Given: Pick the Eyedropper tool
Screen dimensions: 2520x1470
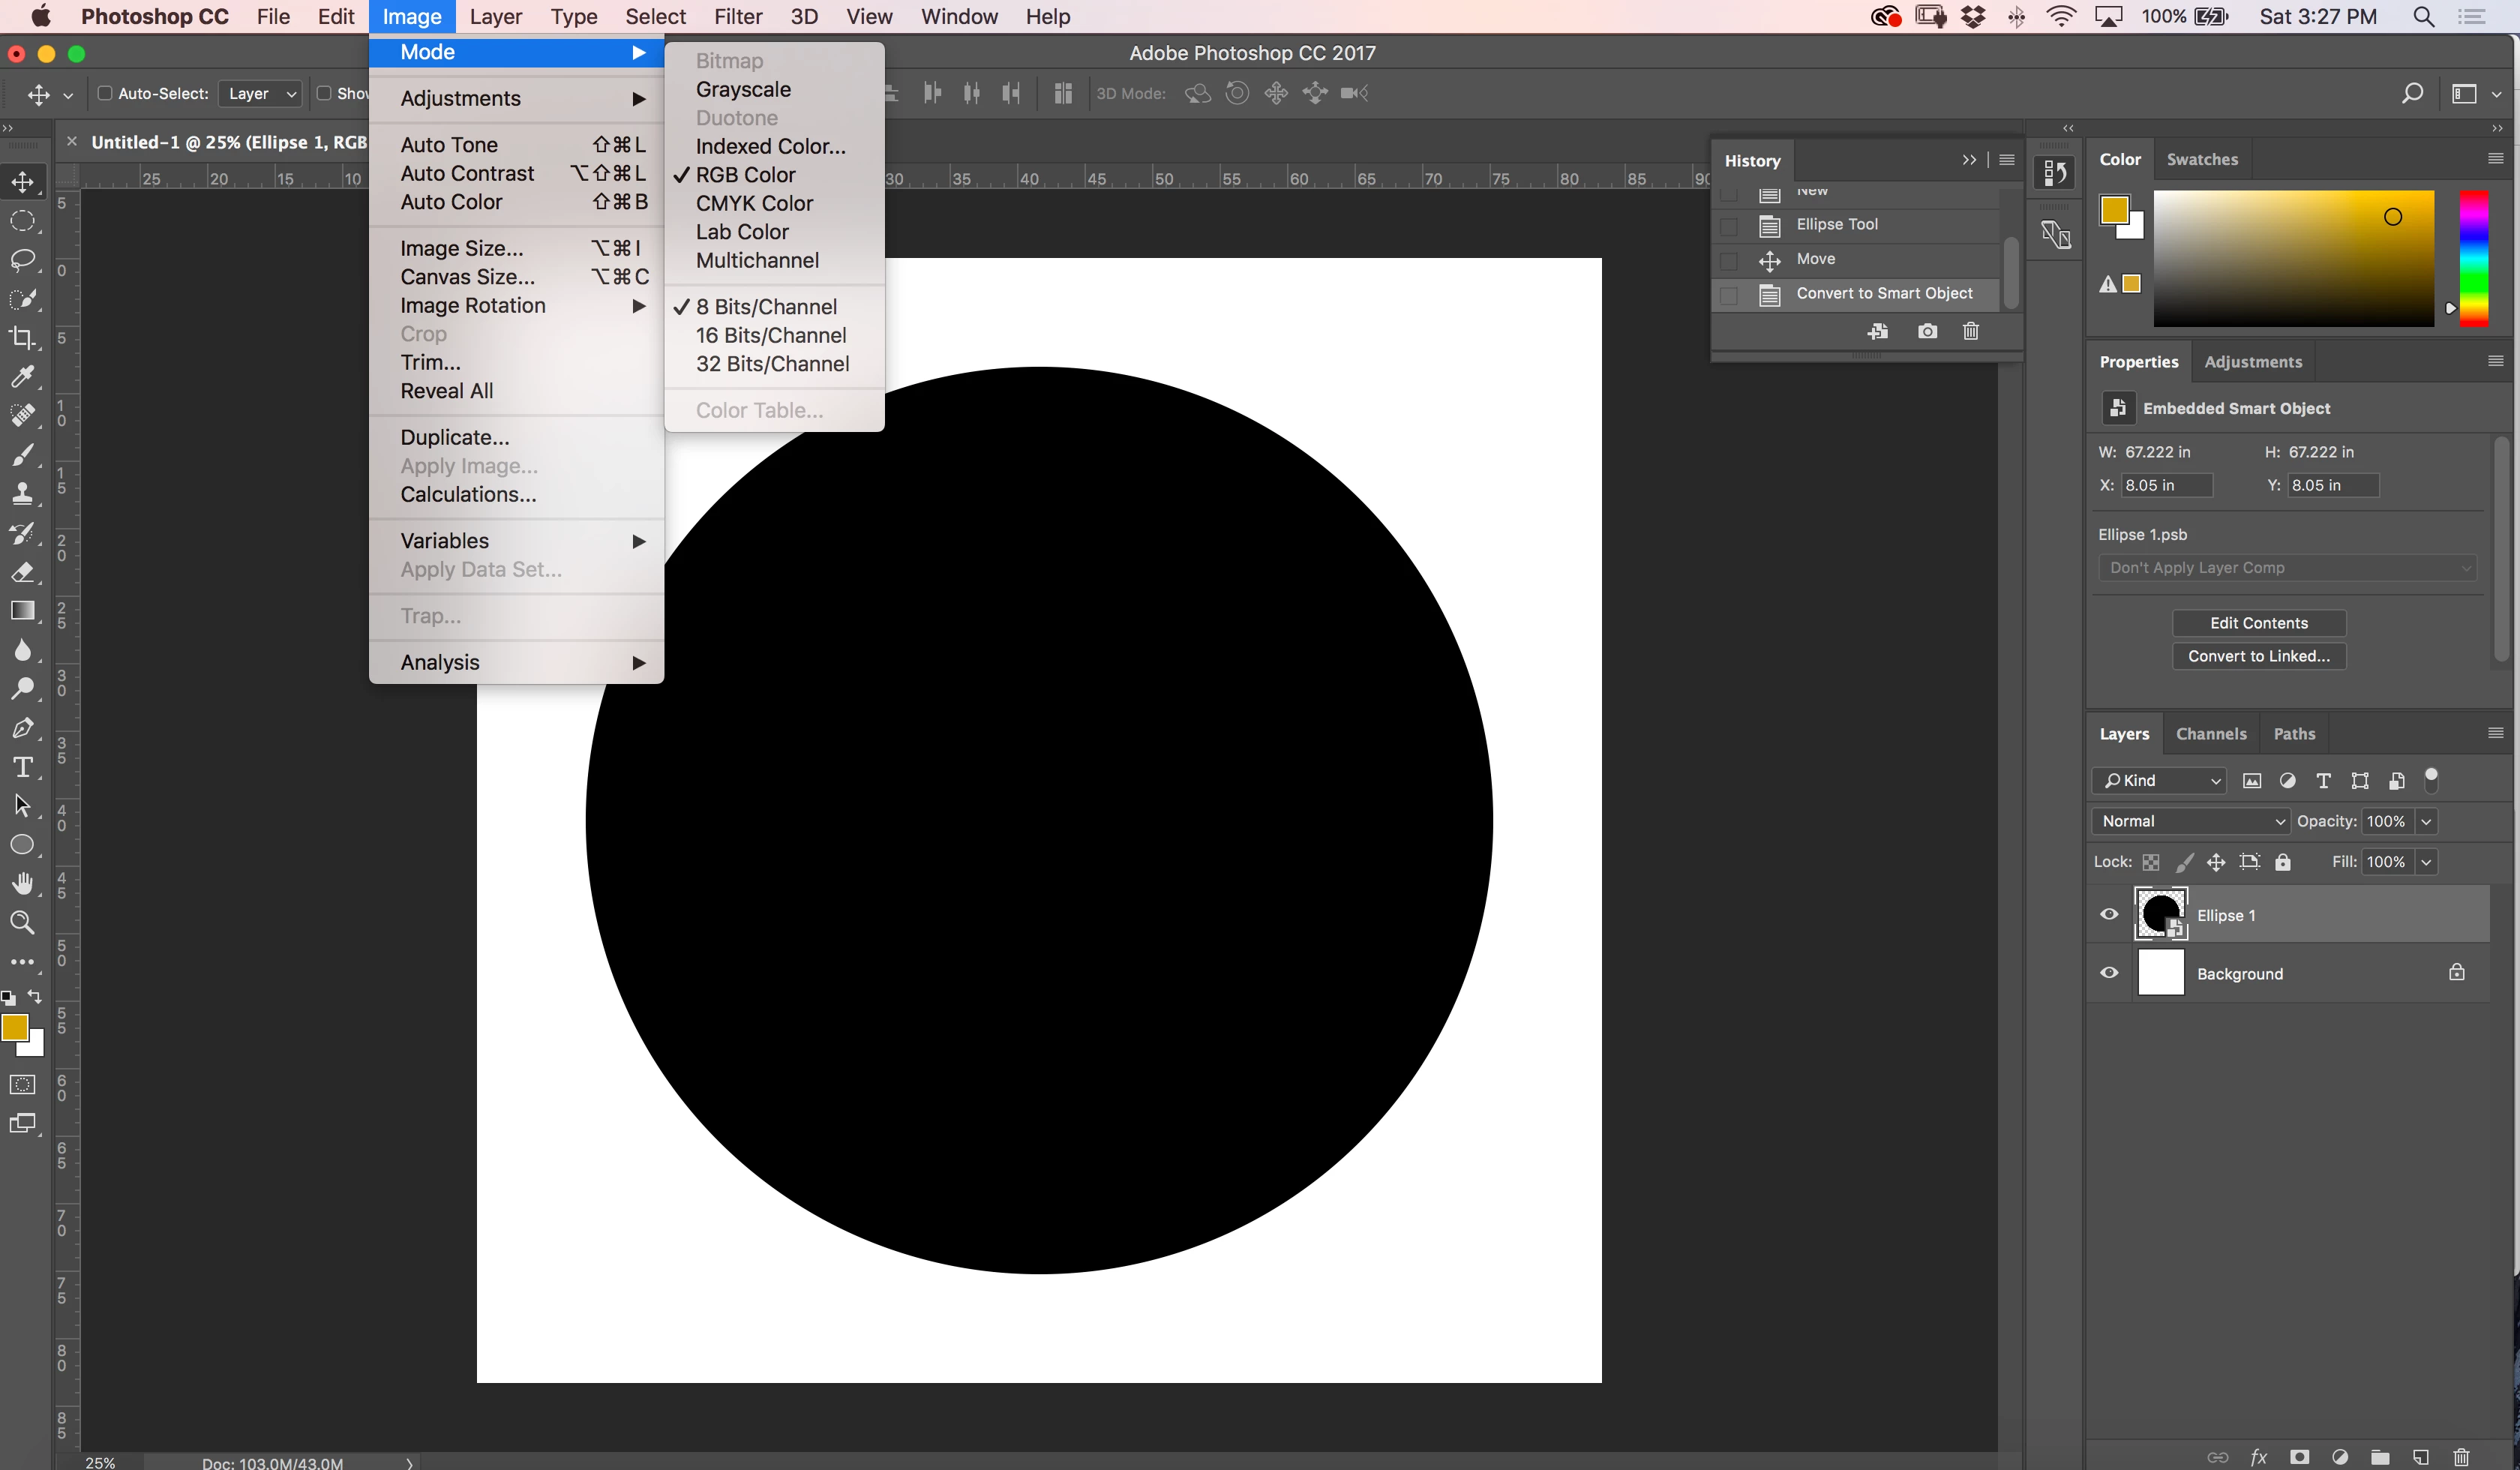Looking at the screenshot, I should pos(22,377).
